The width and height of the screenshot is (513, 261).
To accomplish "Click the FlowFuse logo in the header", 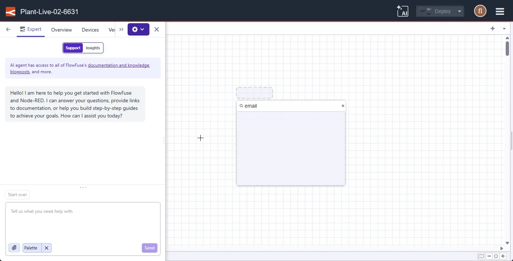I will pyautogui.click(x=10, y=11).
